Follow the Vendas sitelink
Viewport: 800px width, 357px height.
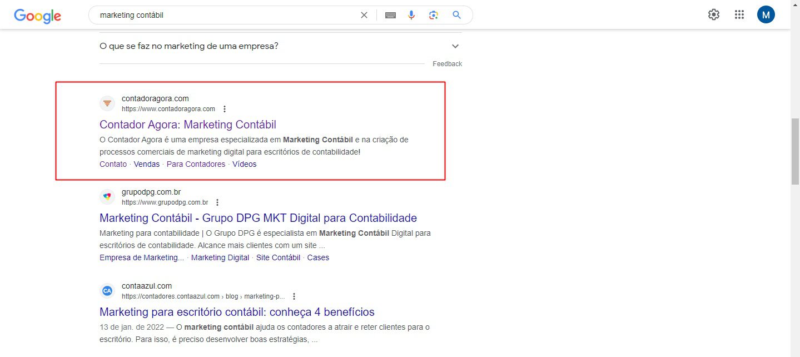tap(147, 164)
